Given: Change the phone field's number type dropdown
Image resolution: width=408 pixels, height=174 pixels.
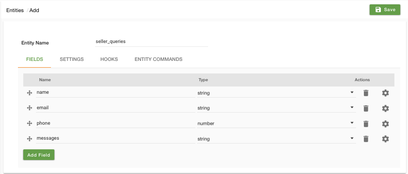Looking at the screenshot, I should click(x=277, y=123).
